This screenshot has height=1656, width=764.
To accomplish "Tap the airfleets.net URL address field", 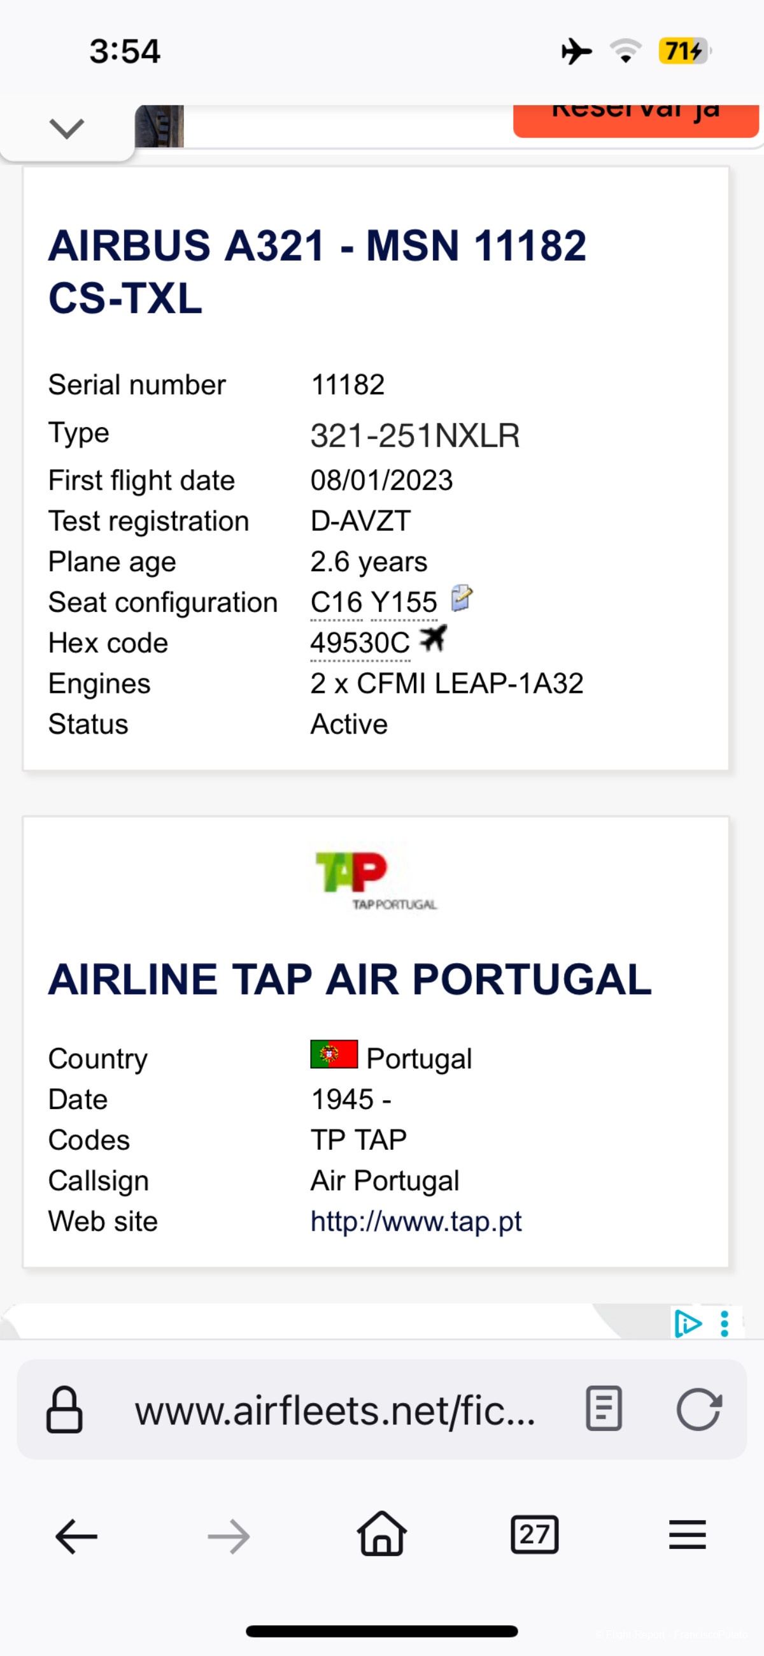I will (334, 1411).
